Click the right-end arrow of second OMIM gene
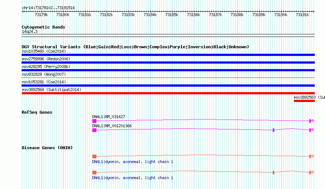325x189 pixels. tap(313, 172)
